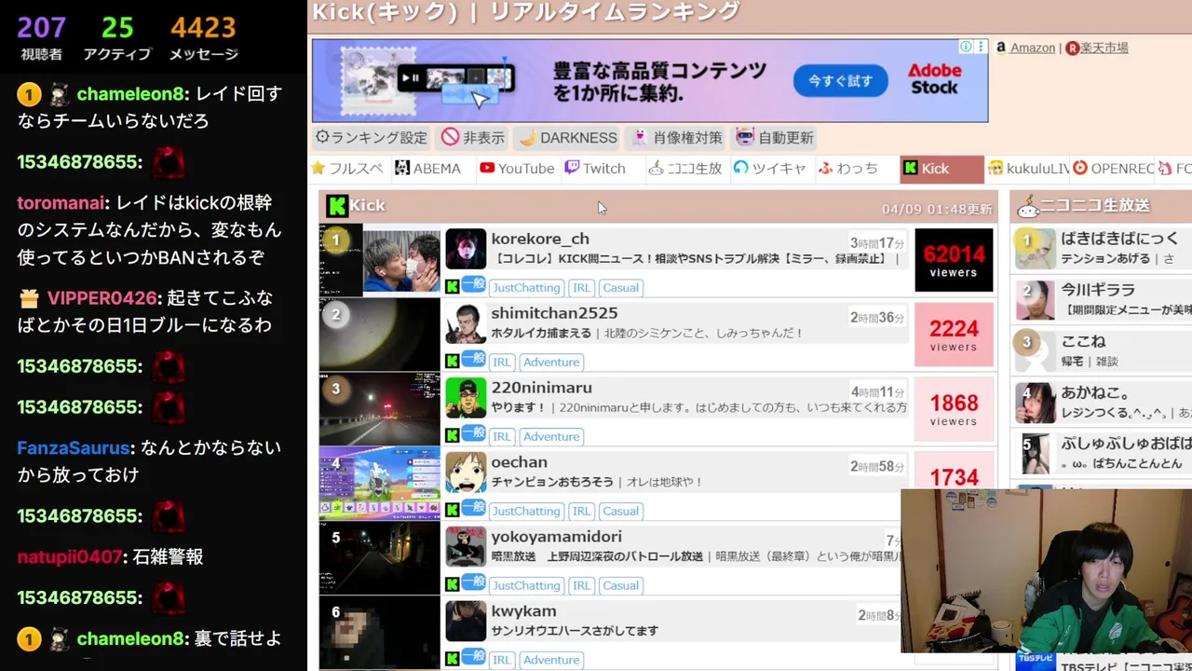
Task: Select Adventure tag on kwykam row
Action: coord(551,660)
